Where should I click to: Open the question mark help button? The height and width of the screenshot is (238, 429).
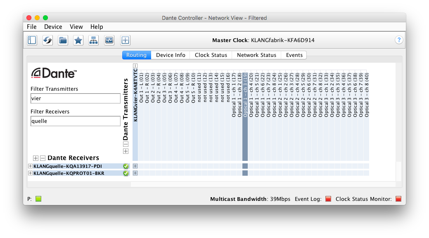[x=399, y=40]
